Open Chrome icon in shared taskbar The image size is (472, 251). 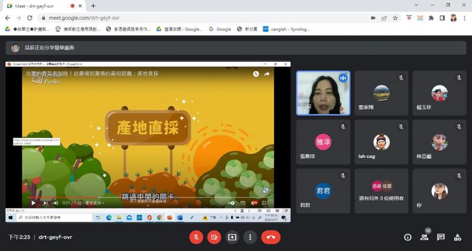click(159, 217)
